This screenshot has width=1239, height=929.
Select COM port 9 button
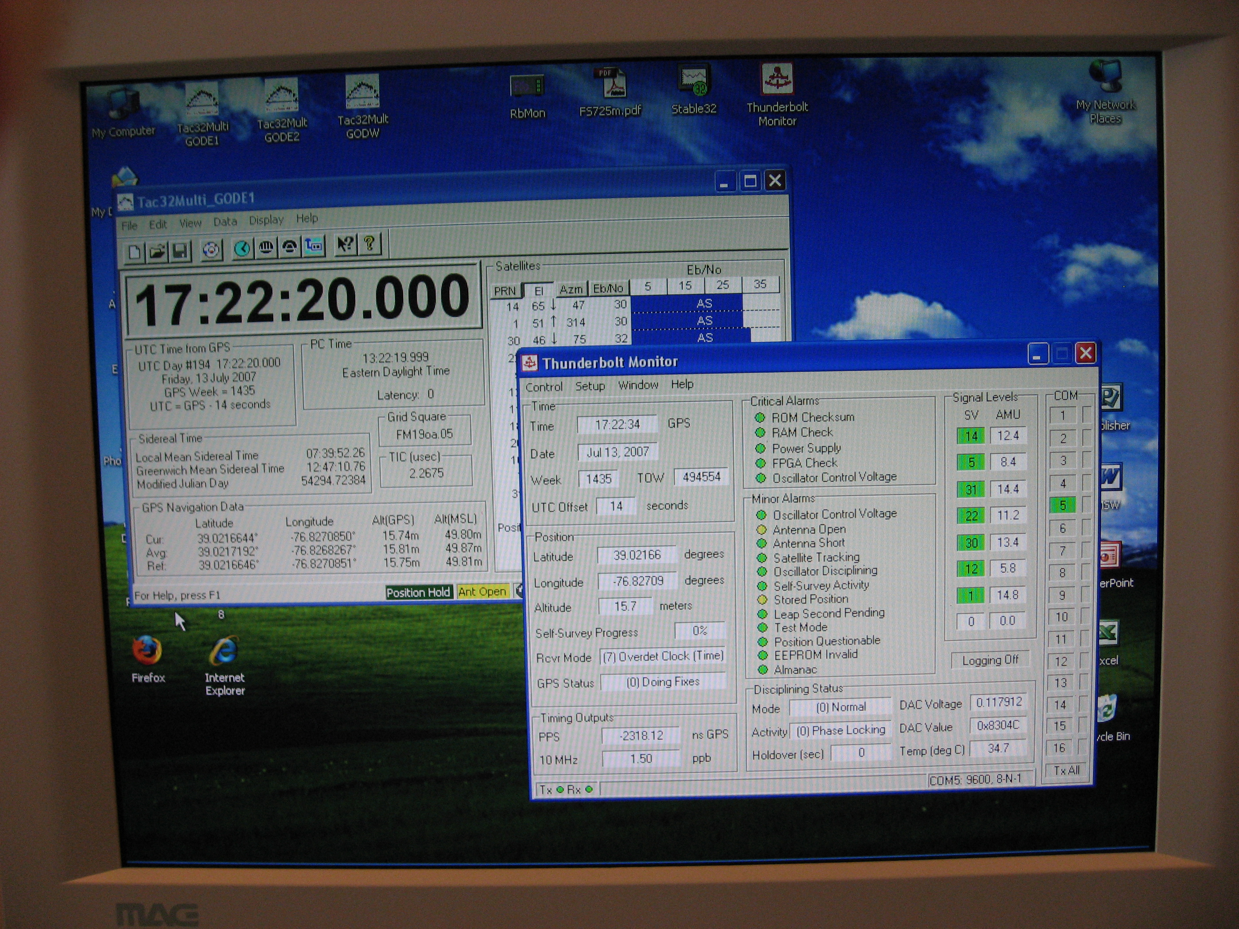pos(1062,595)
